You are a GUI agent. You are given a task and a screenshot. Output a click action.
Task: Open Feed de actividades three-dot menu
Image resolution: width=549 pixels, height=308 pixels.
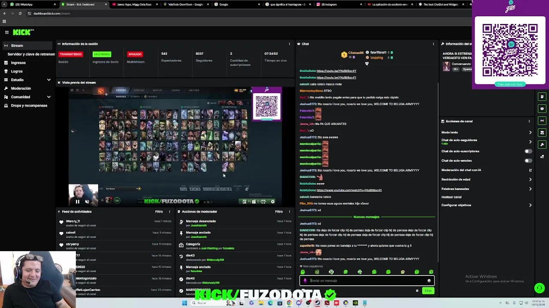point(169,211)
